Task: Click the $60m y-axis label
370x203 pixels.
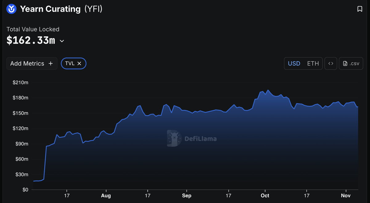Action: pos(21,159)
